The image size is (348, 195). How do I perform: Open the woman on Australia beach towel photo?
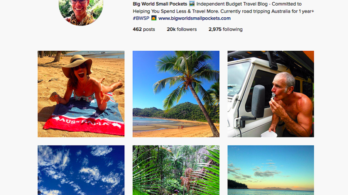81,94
